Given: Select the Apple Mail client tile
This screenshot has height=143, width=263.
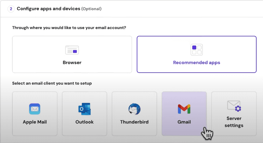Looking at the screenshot, I should [35, 113].
